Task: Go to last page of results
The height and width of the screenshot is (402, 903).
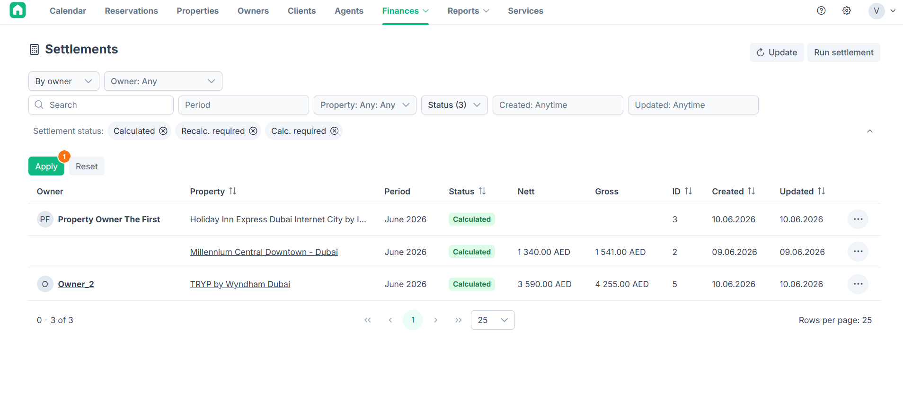Action: point(458,320)
